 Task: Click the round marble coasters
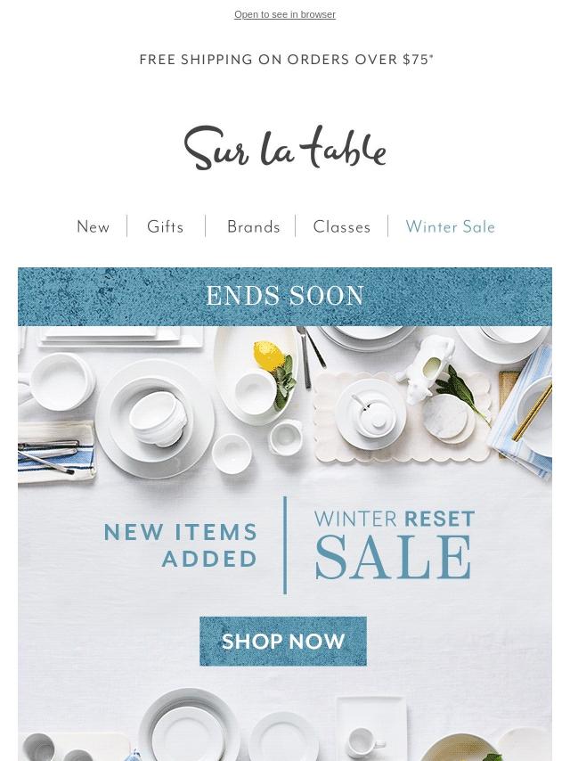(x=448, y=418)
